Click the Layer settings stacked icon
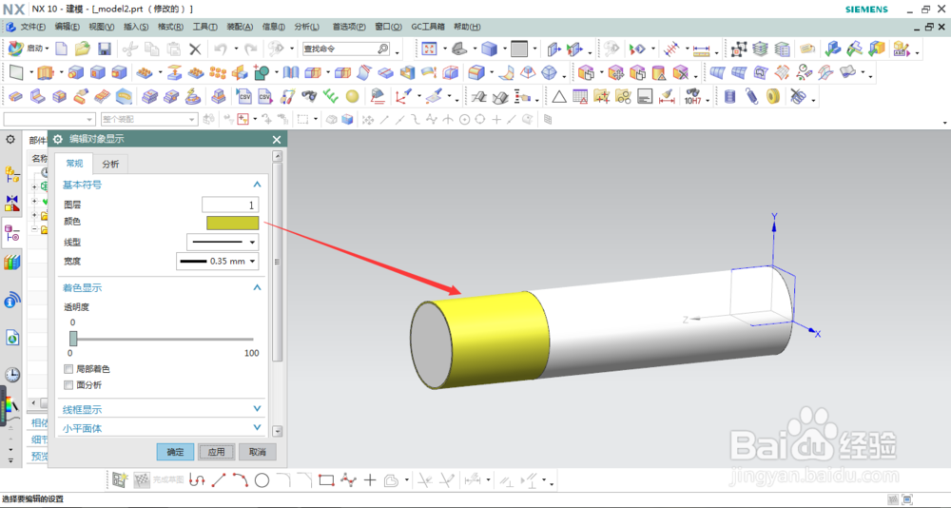The image size is (951, 508). (x=761, y=49)
